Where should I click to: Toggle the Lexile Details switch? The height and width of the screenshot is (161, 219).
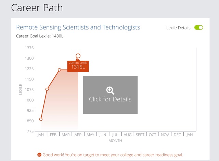tap(198, 27)
